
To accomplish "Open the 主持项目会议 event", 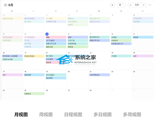I will tap(99, 75).
